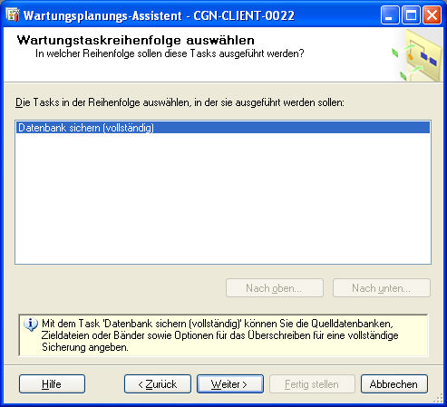Click the maintenance plan diagram graphic in header

417,55
